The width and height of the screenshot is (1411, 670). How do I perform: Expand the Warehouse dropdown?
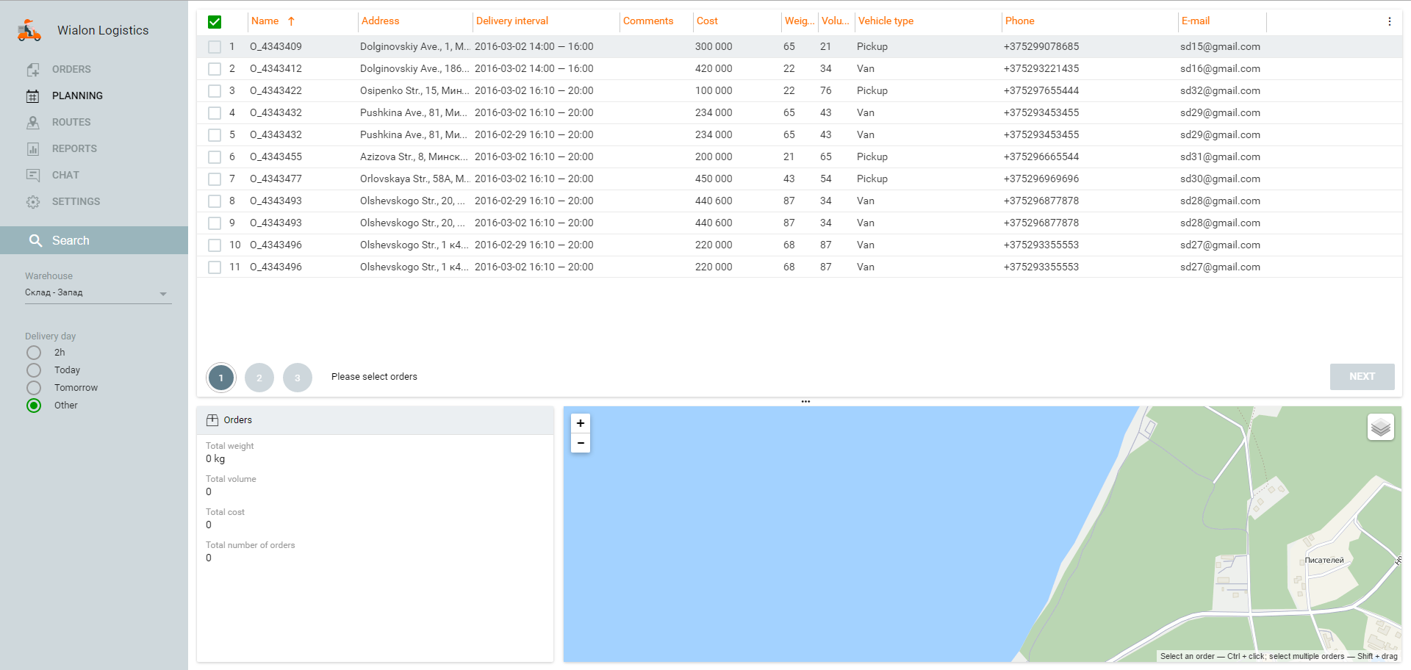click(163, 293)
